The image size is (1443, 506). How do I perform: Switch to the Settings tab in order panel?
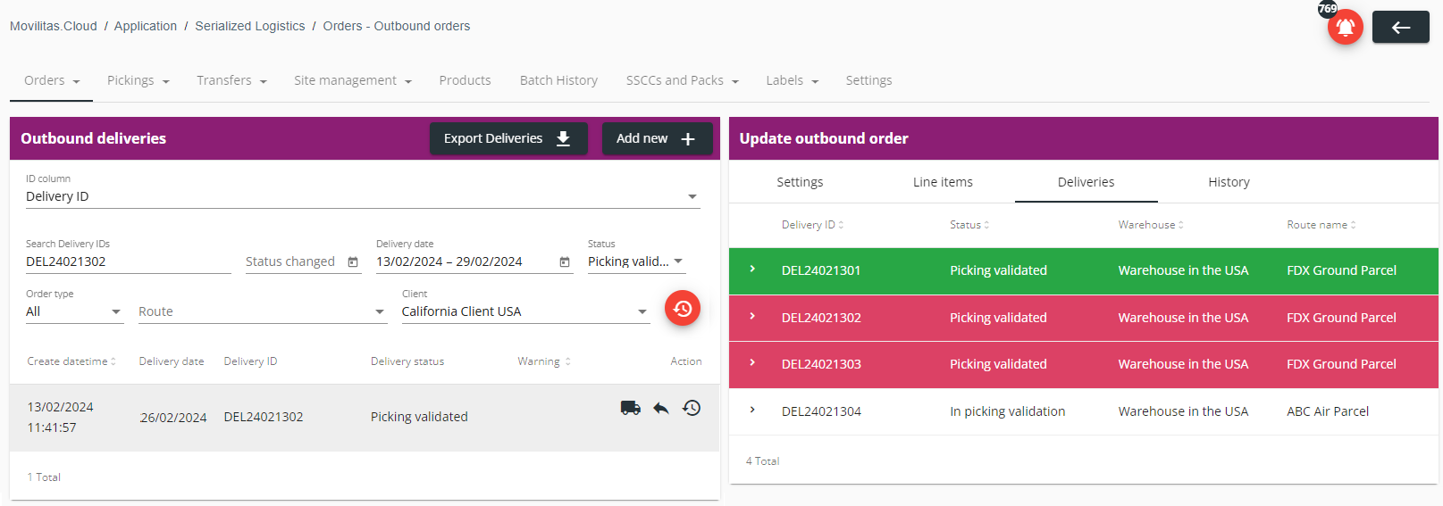800,182
